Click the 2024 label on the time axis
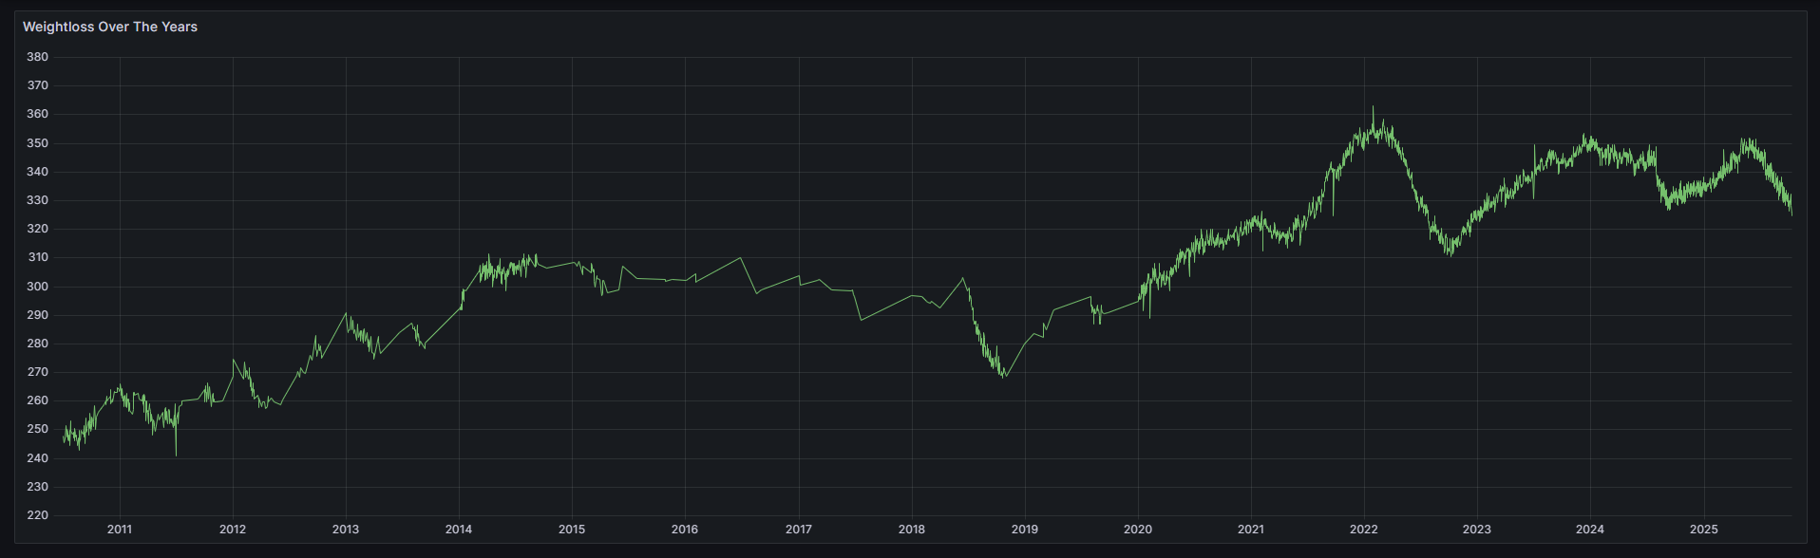This screenshot has width=1820, height=558. pos(1590,530)
